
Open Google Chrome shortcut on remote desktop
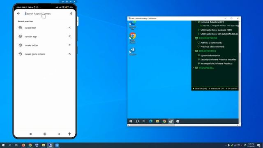[132, 38]
